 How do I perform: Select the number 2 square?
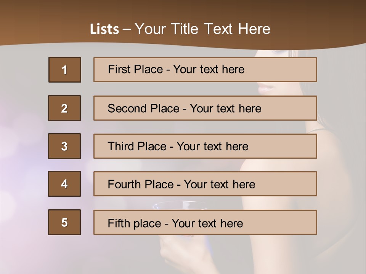[64, 108]
